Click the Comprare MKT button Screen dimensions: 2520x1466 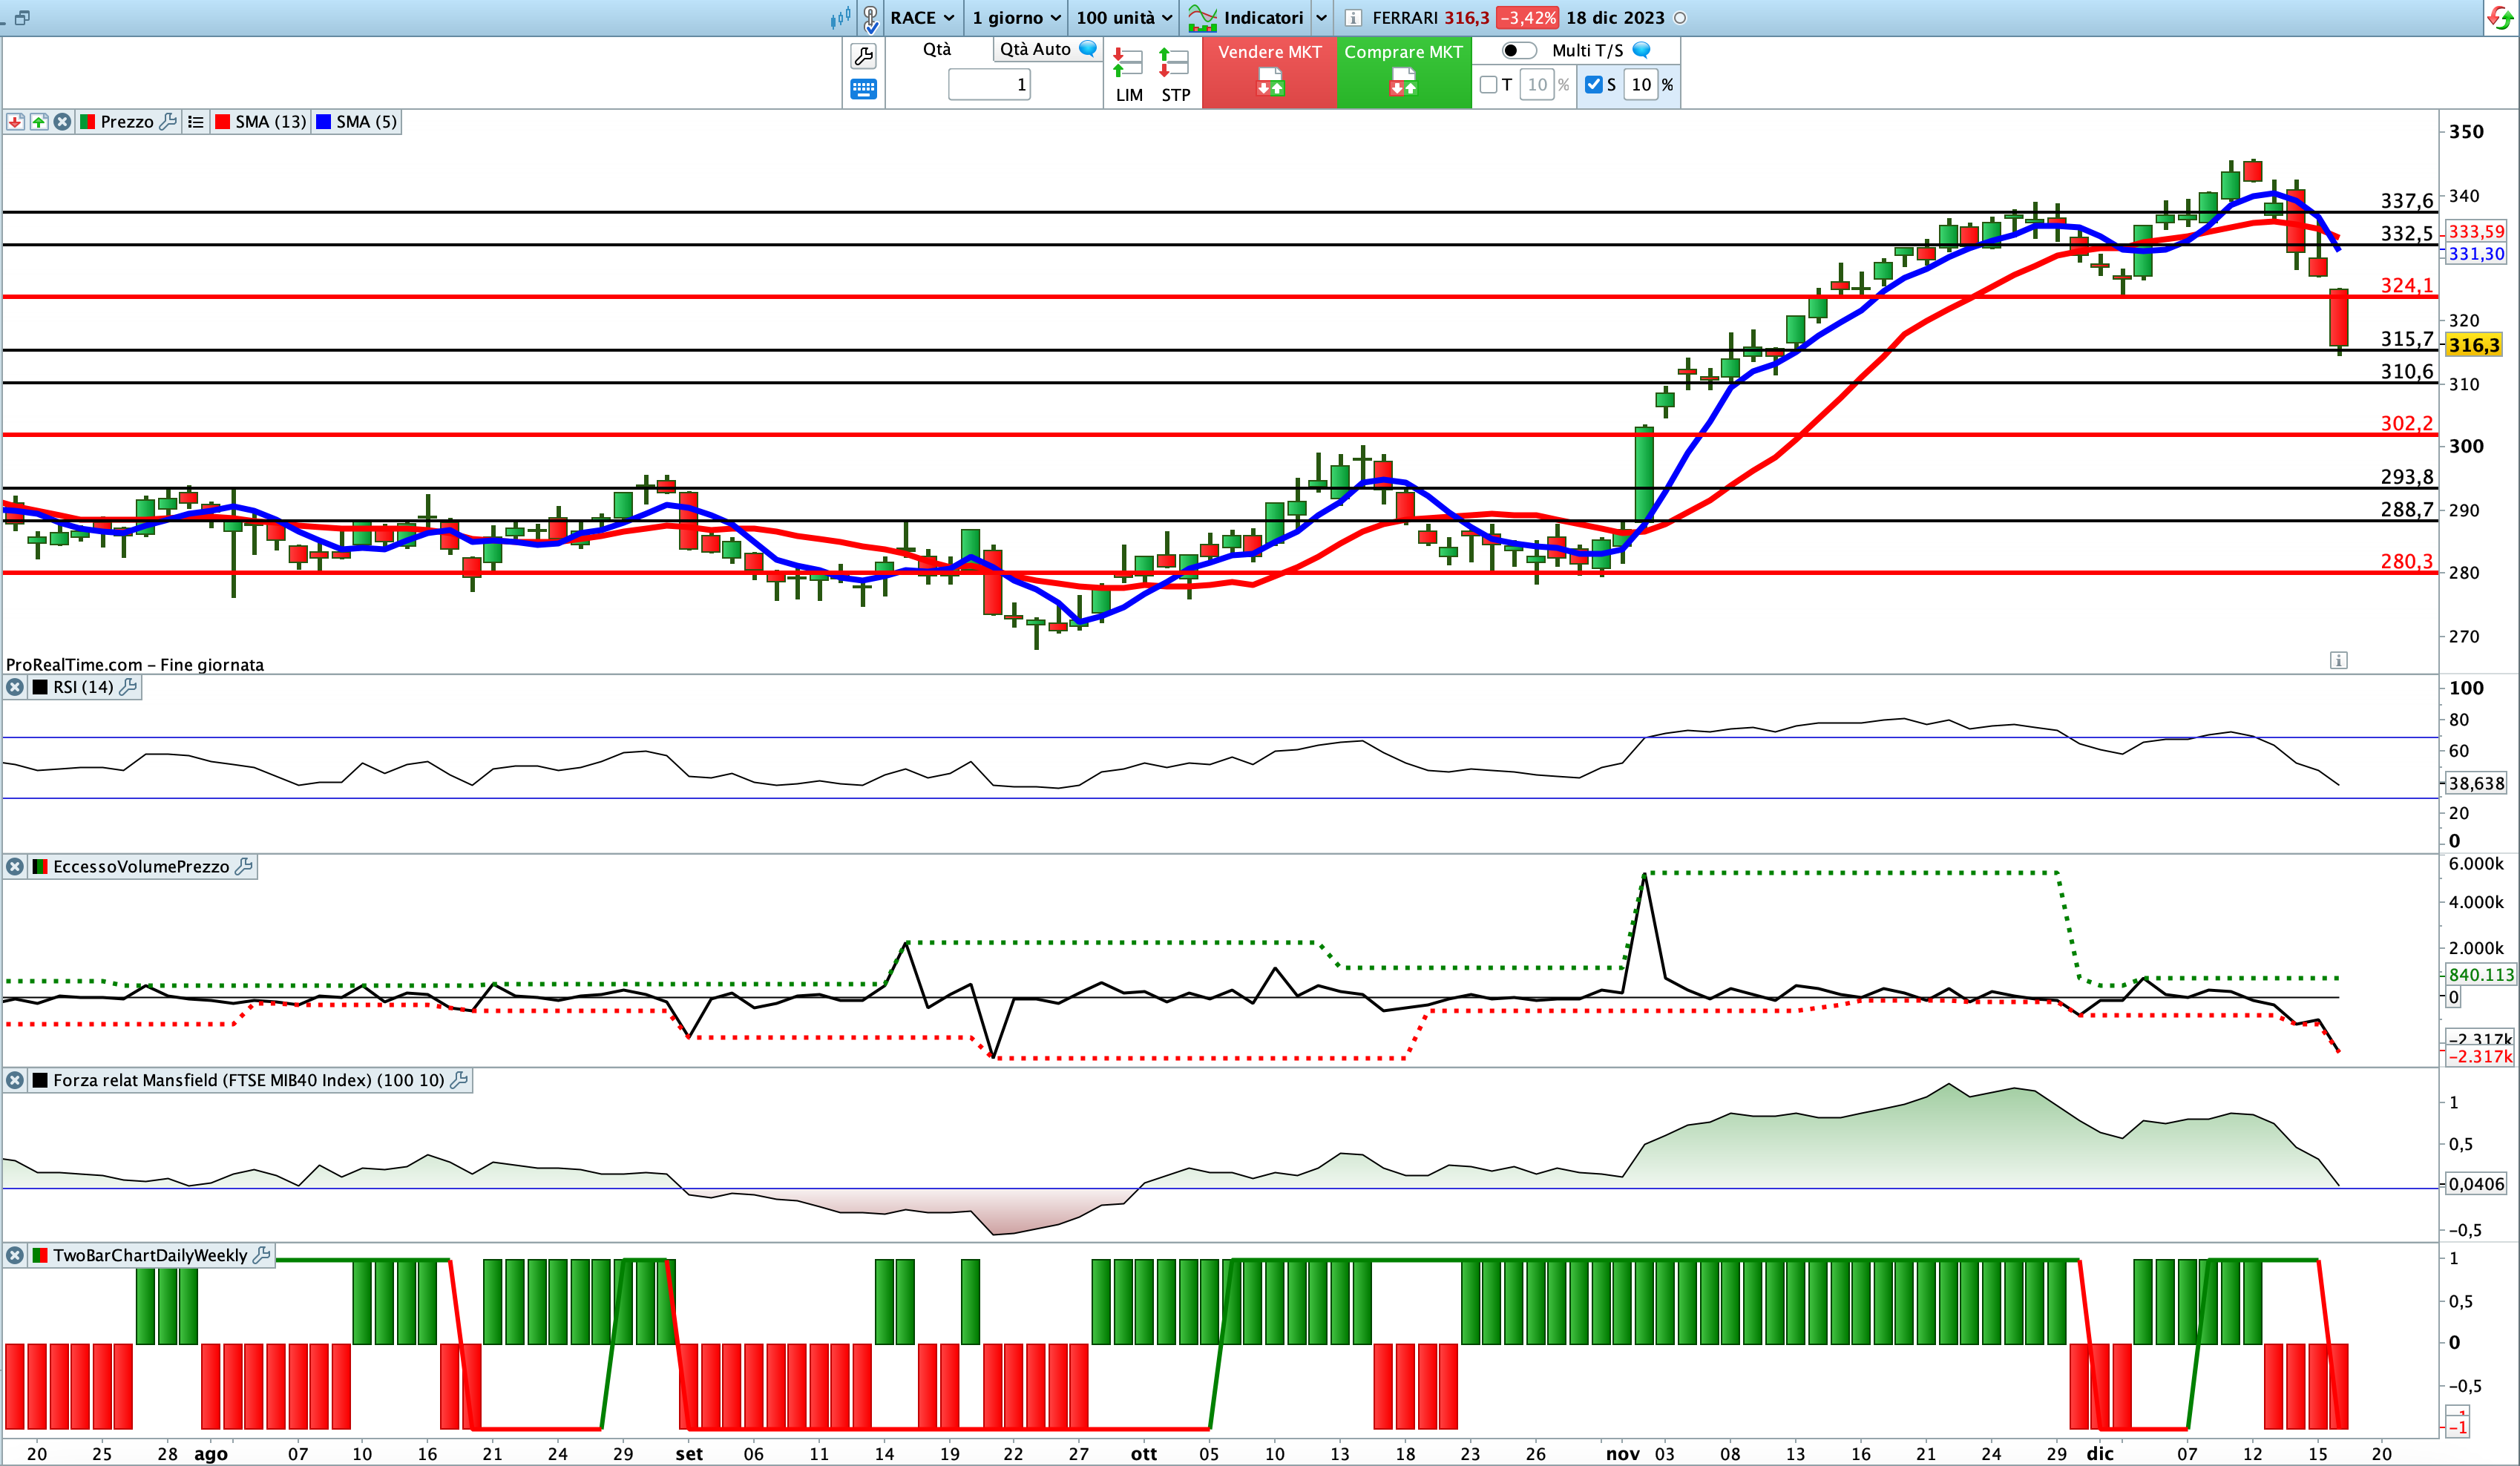tap(1403, 72)
